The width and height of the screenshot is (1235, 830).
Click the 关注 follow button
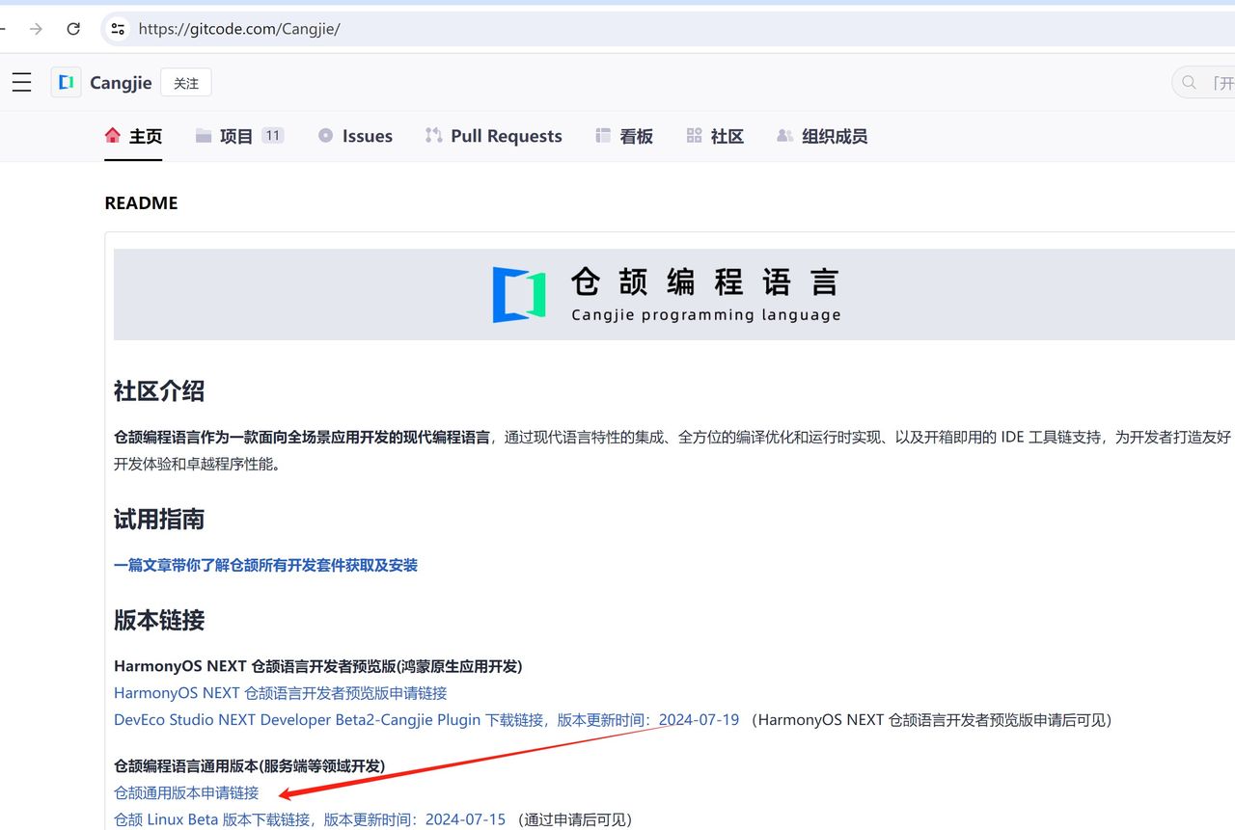185,82
